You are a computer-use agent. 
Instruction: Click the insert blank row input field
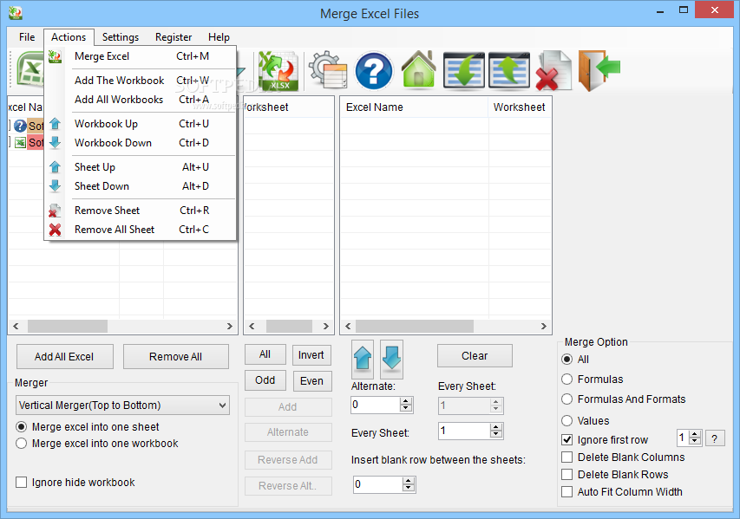378,484
